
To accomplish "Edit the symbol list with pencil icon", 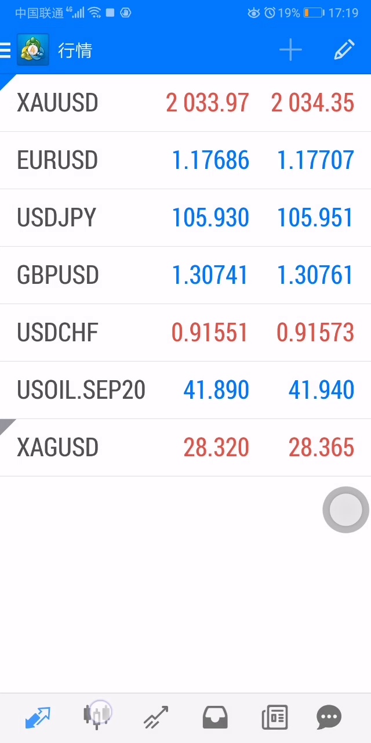I will (x=344, y=51).
